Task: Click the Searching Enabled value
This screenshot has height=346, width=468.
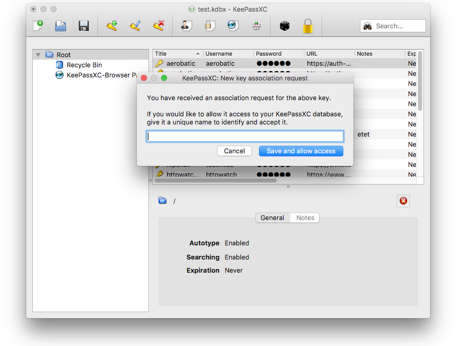Action: pyautogui.click(x=237, y=257)
